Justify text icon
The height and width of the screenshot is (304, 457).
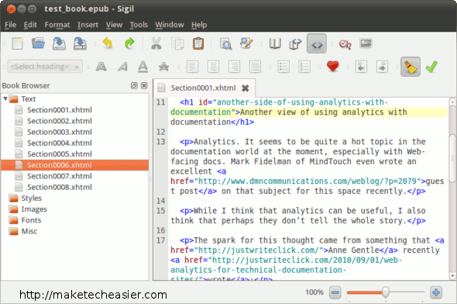pos(255,67)
